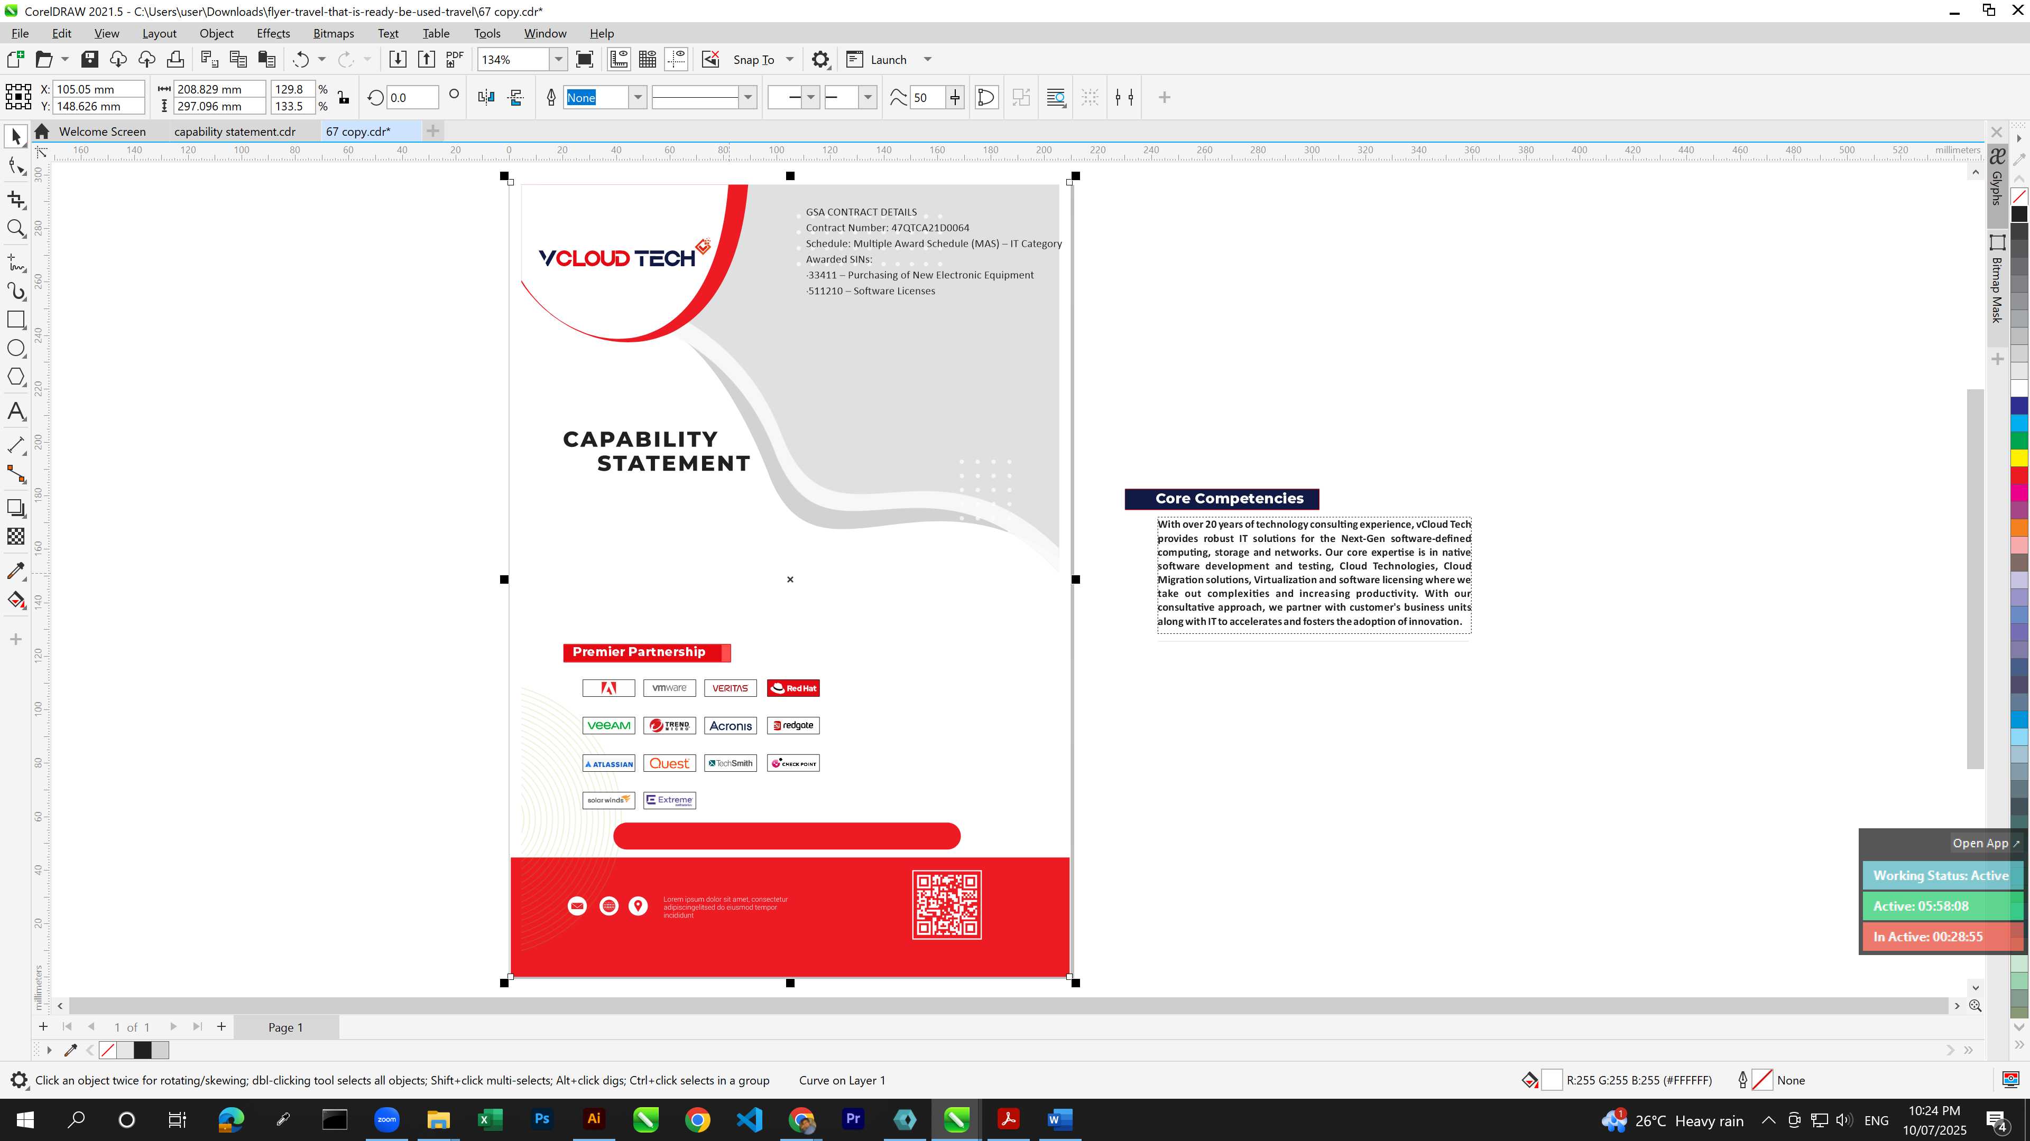The image size is (2030, 1141).
Task: Select the Parallel Dimension tool
Action: (x=16, y=445)
